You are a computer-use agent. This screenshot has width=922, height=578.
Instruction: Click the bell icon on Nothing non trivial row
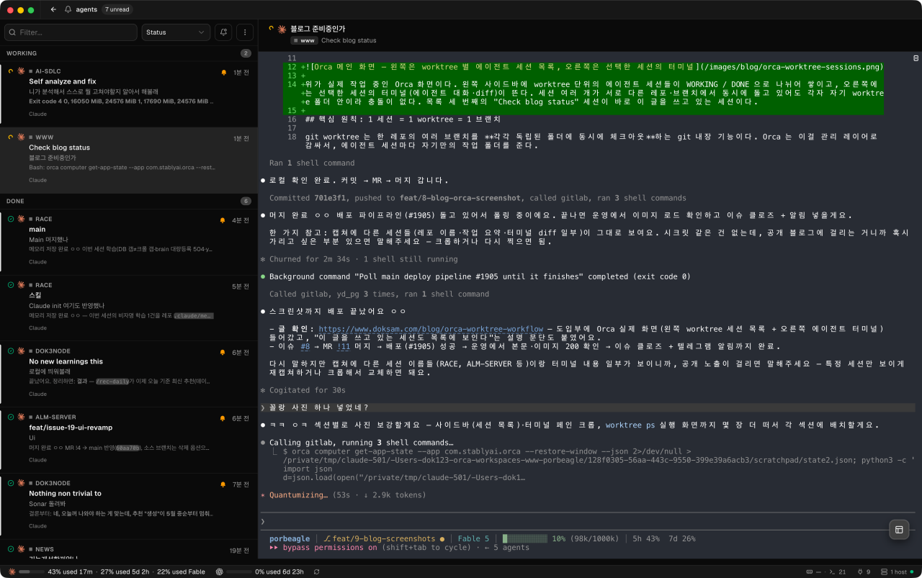tap(224, 484)
